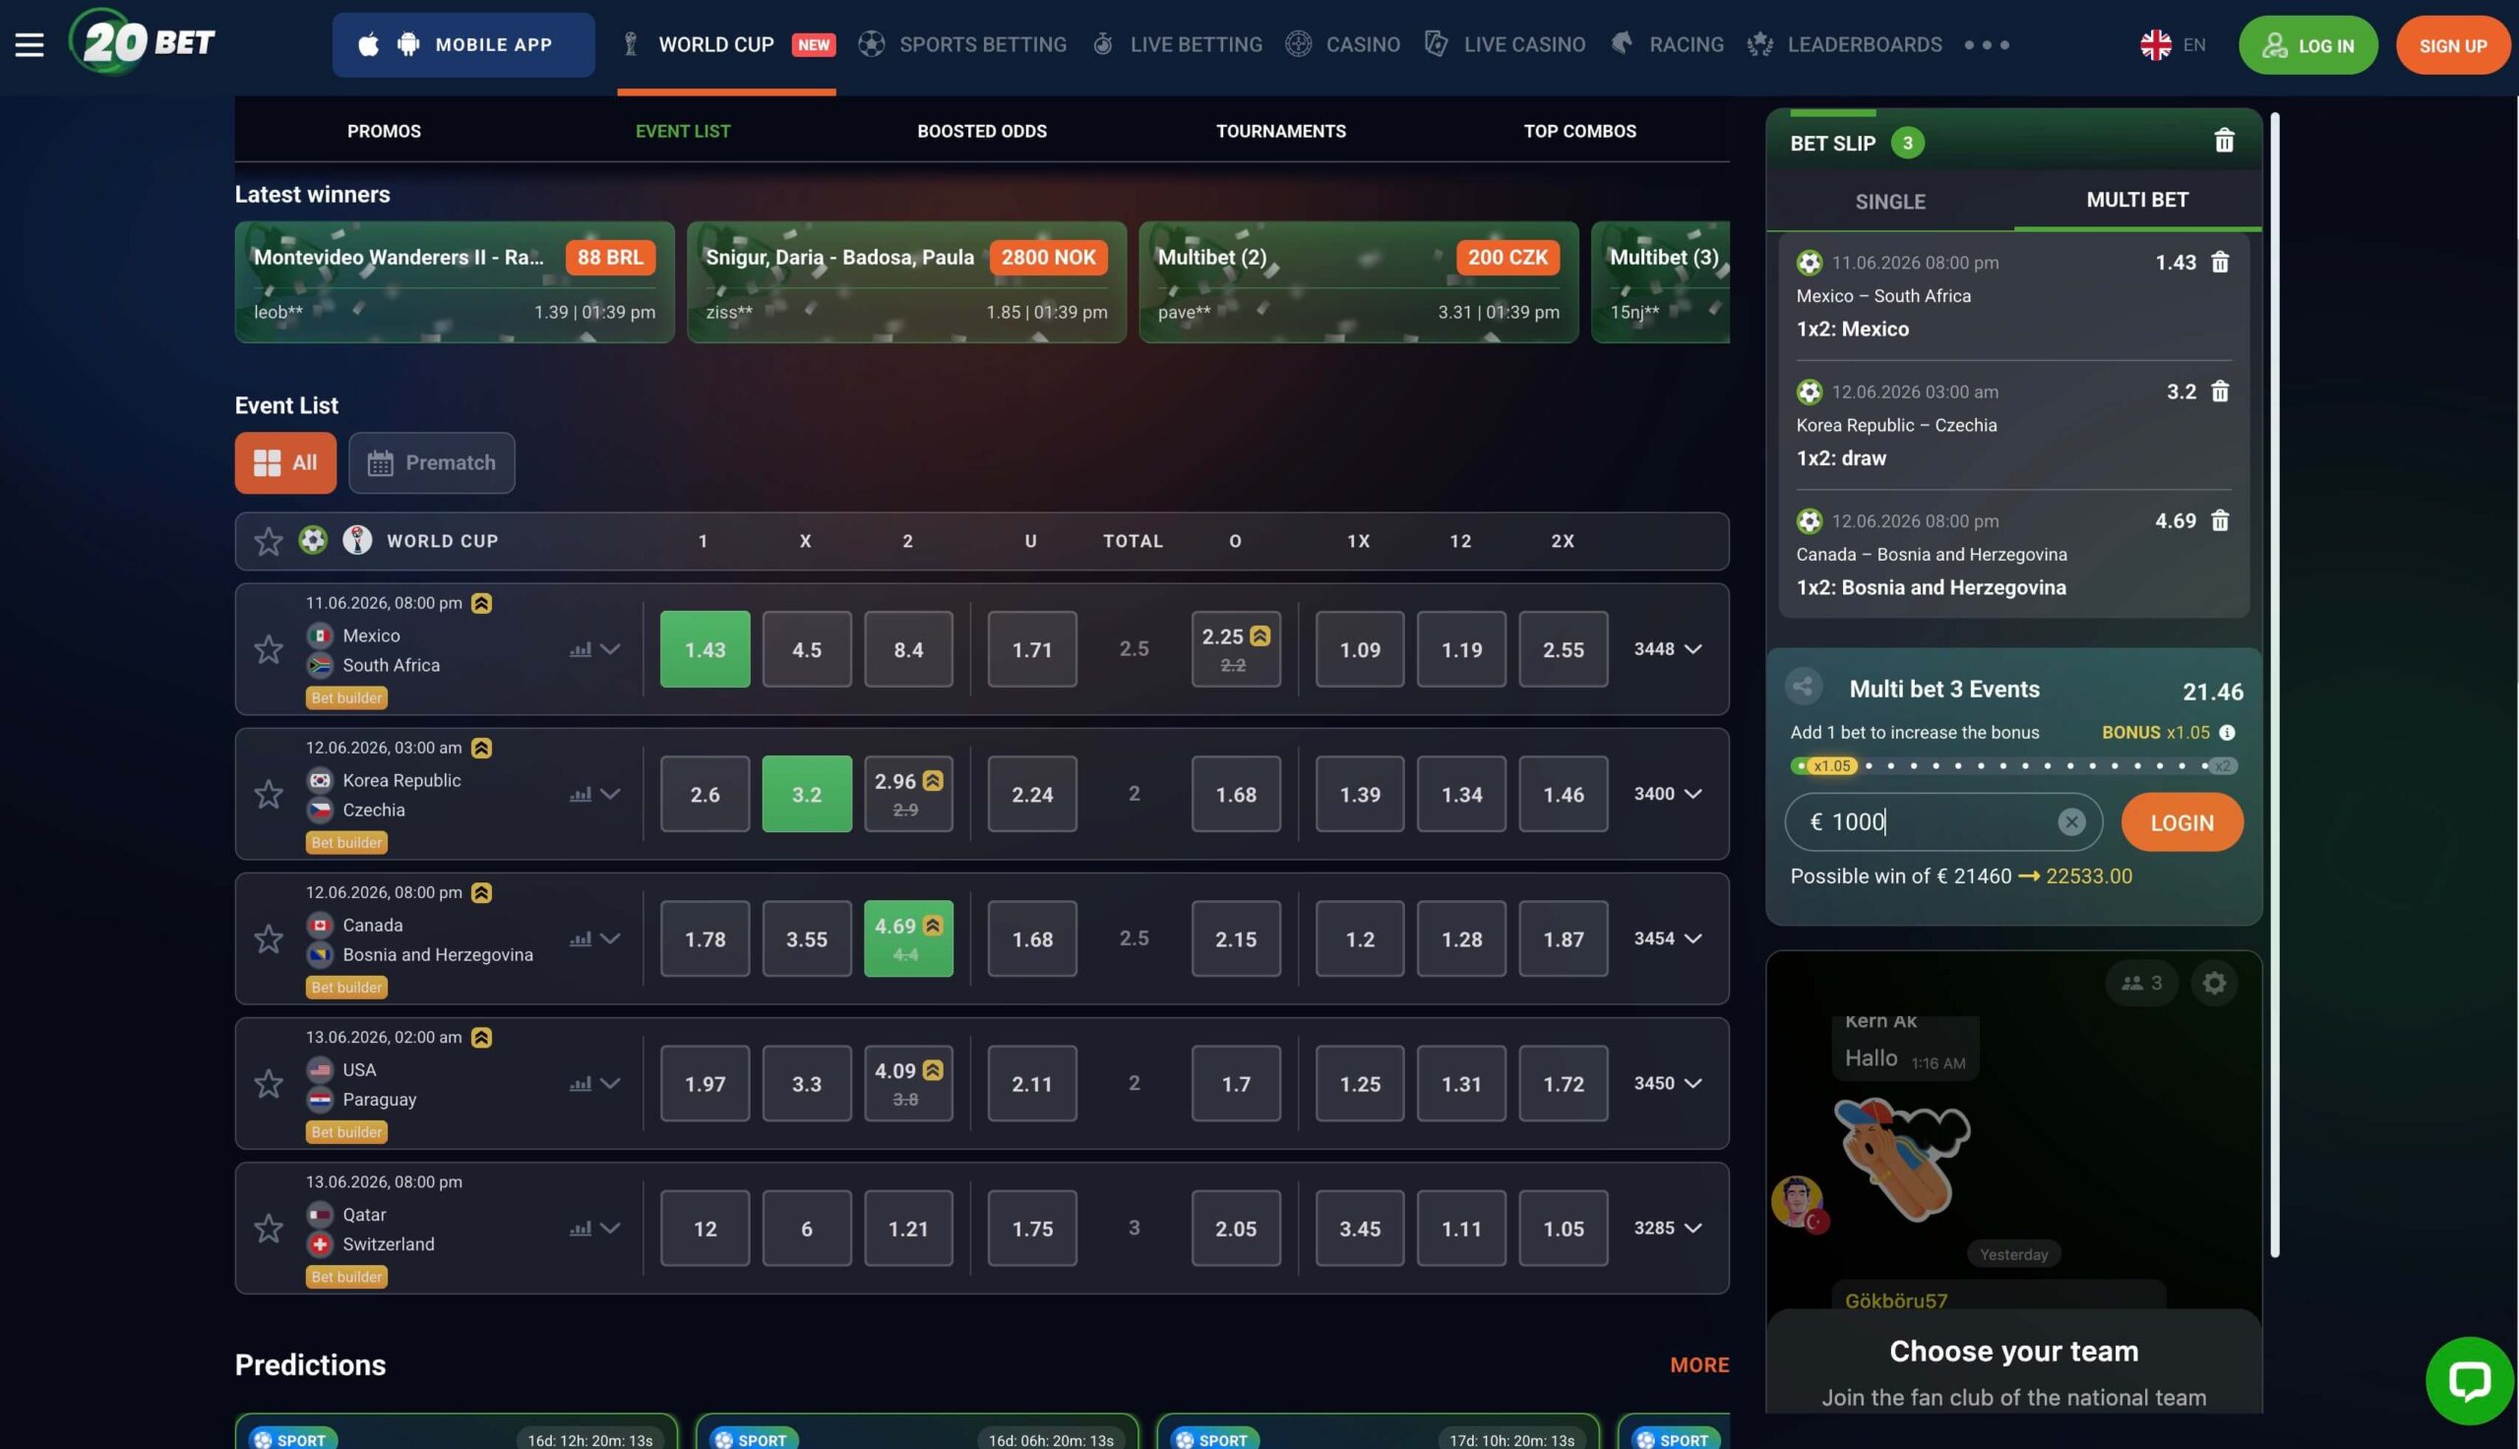Click the Mobile App button
The height and width of the screenshot is (1449, 2519).
tap(463, 45)
